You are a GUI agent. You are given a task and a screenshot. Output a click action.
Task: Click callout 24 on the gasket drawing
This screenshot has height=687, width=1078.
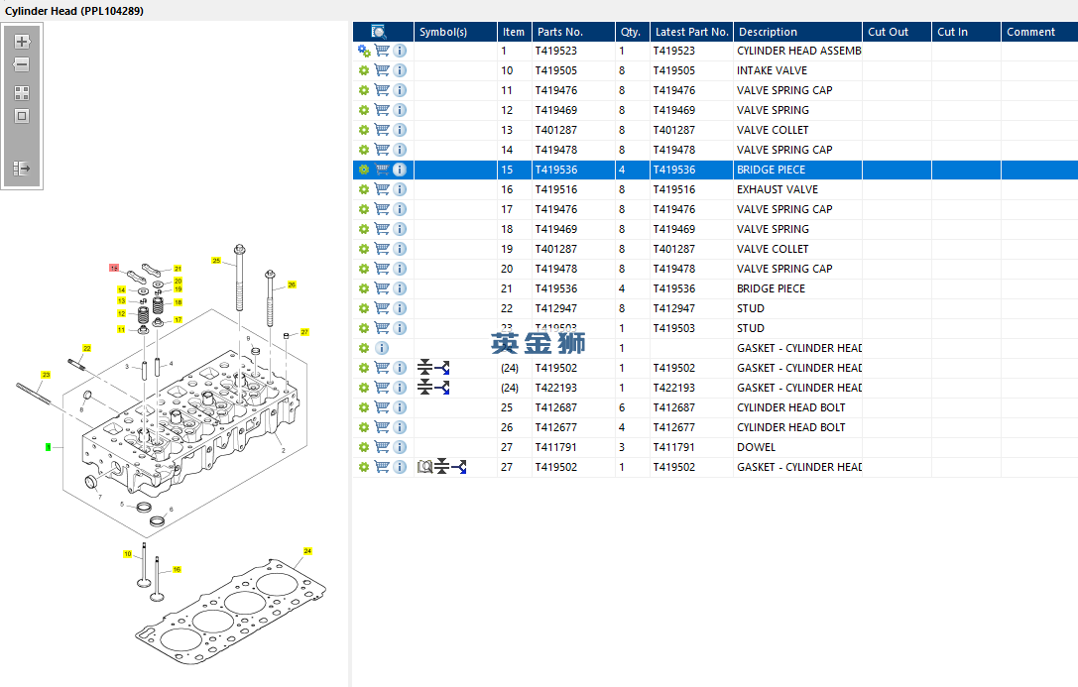[307, 550]
